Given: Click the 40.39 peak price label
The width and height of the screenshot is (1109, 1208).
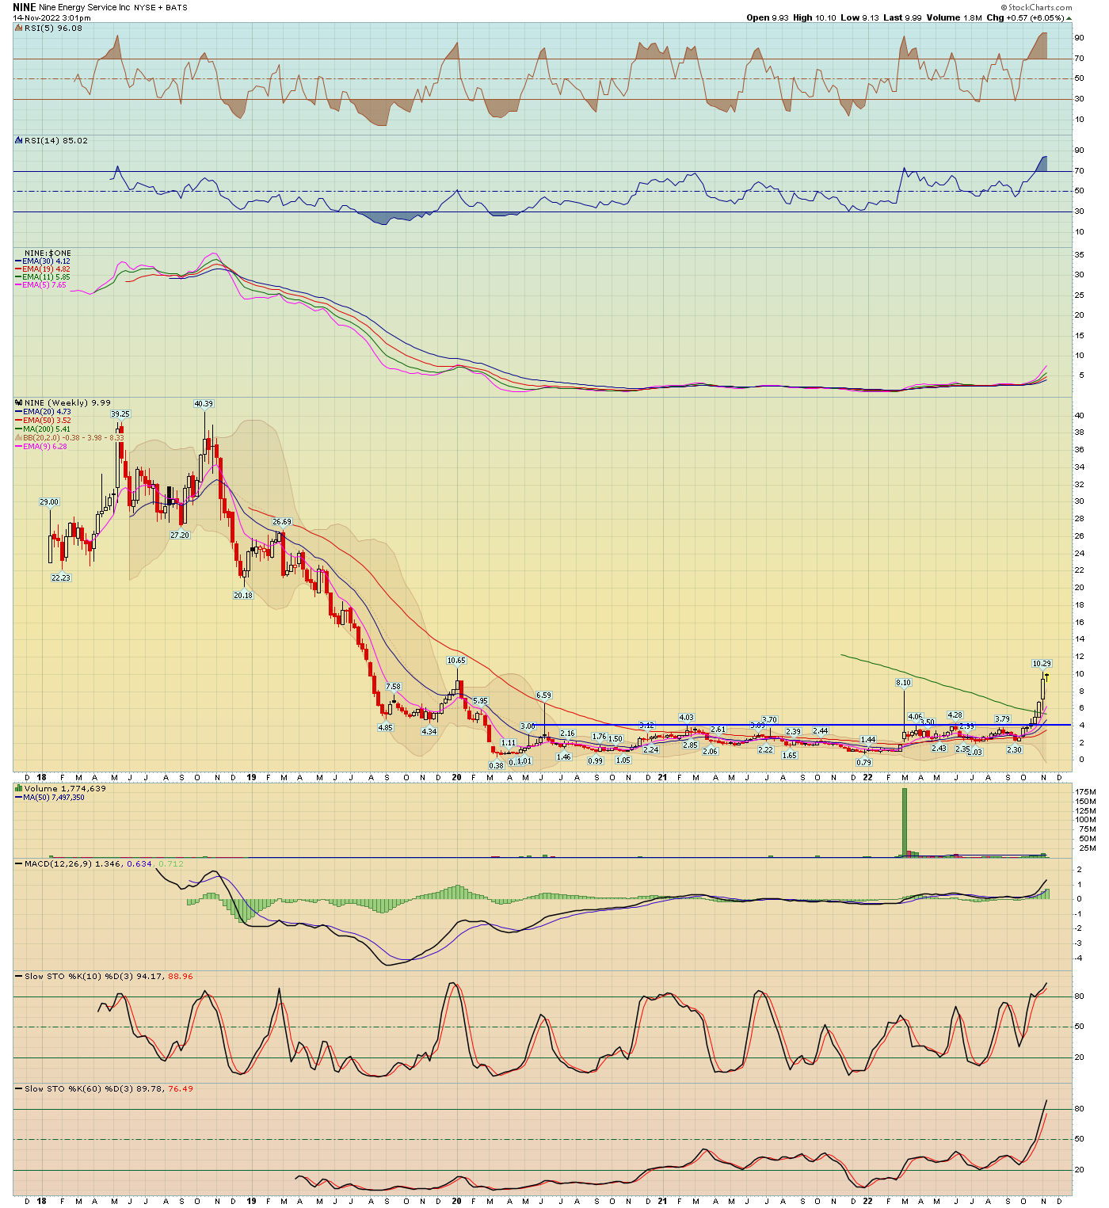Looking at the screenshot, I should point(204,404).
